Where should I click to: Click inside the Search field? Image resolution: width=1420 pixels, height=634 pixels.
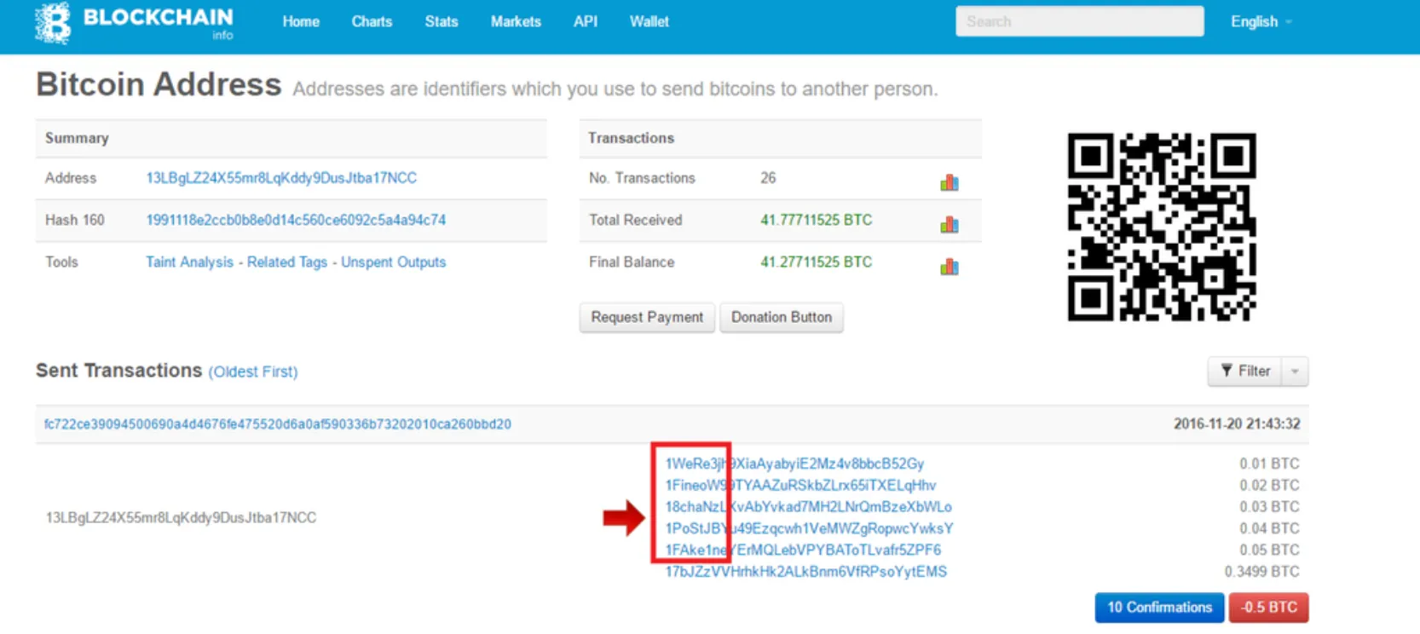point(1079,21)
